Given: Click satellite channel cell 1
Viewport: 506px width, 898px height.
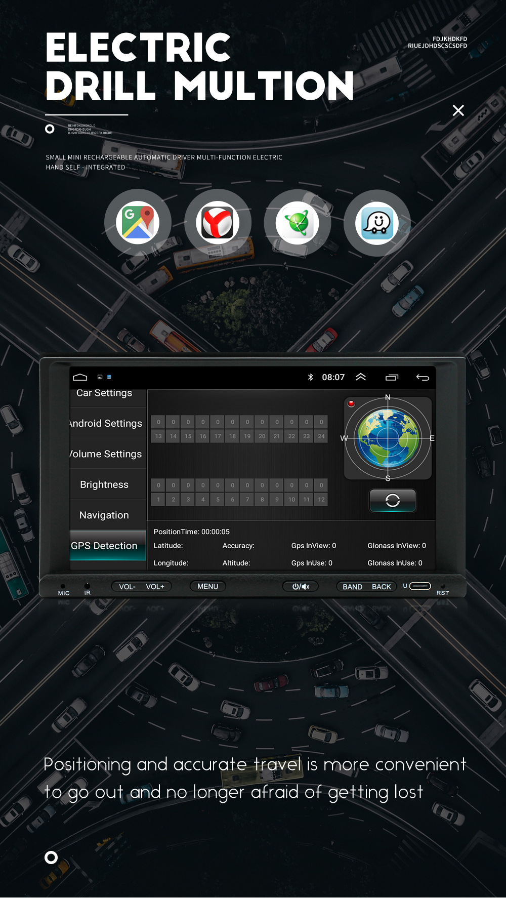Looking at the screenshot, I should point(158,500).
